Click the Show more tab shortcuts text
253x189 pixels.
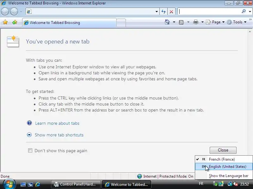pyautogui.click(x=59, y=135)
